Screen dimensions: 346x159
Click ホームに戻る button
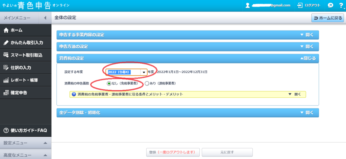(327, 18)
